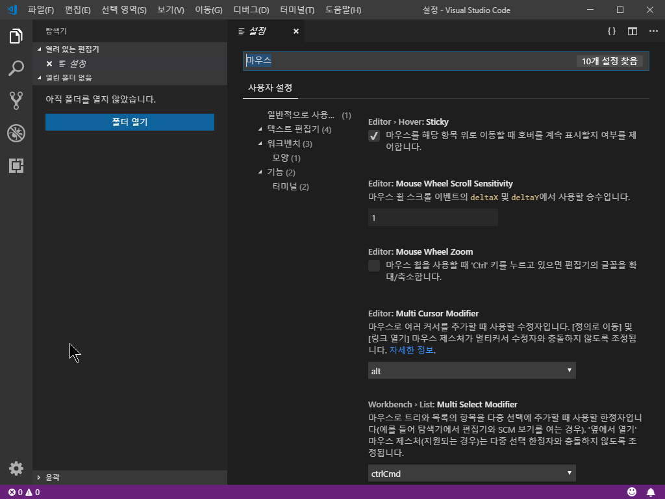
Task: Select 설정 entry in open editors
Action: [78, 64]
